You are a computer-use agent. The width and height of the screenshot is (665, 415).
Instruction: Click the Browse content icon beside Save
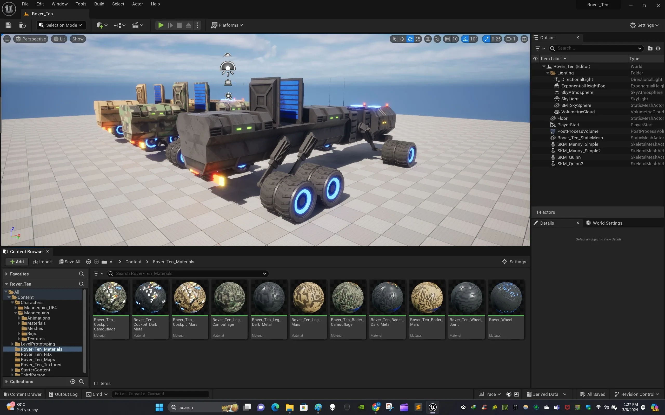click(x=23, y=25)
